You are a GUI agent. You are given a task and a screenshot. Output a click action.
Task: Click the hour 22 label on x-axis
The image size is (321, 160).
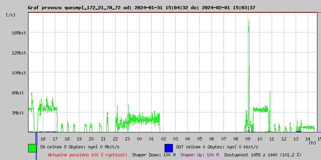click(x=115, y=139)
